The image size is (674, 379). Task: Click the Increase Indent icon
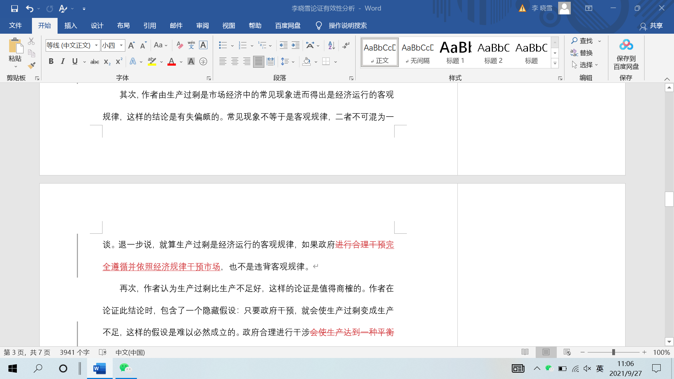[296, 45]
